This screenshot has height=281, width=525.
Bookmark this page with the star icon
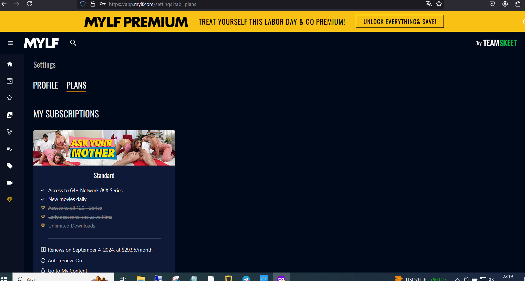pos(439,4)
